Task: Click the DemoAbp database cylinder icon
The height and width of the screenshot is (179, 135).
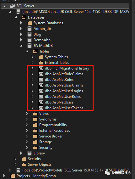Action: pyautogui.click(x=30, y=40)
